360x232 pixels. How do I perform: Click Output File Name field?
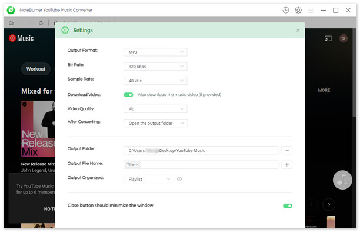[201, 165]
